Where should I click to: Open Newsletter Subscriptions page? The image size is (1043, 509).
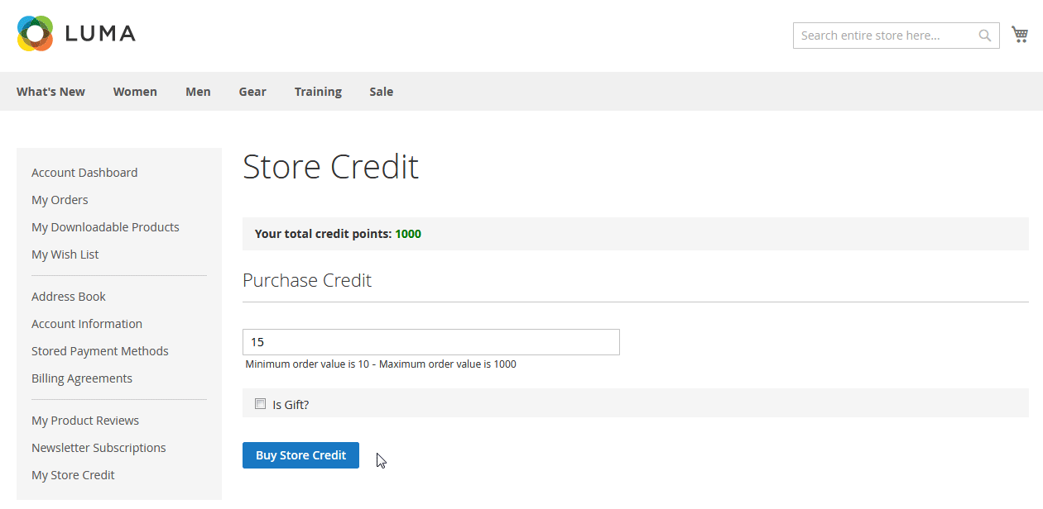pyautogui.click(x=99, y=448)
